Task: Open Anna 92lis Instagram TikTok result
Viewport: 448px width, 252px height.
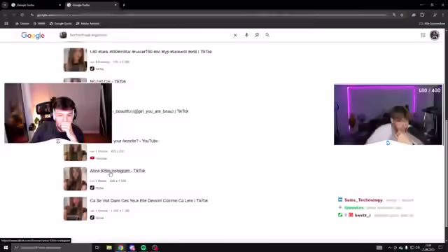Action: tap(118, 171)
